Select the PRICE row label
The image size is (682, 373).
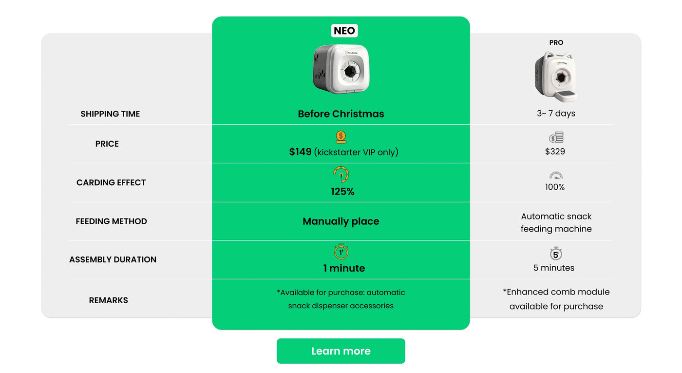click(107, 143)
